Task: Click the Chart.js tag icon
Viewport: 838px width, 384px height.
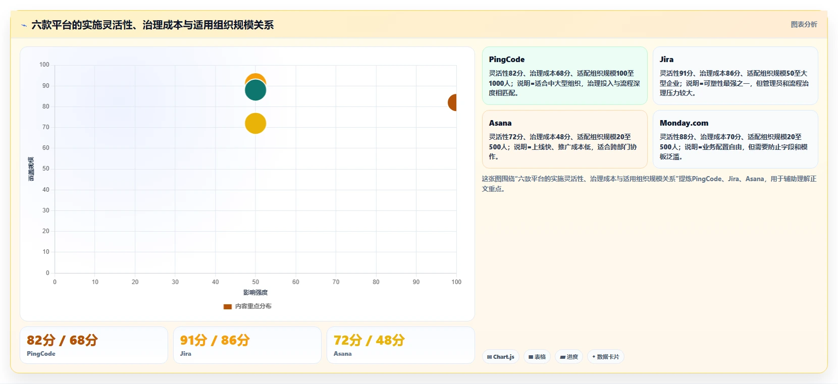Action: click(489, 357)
